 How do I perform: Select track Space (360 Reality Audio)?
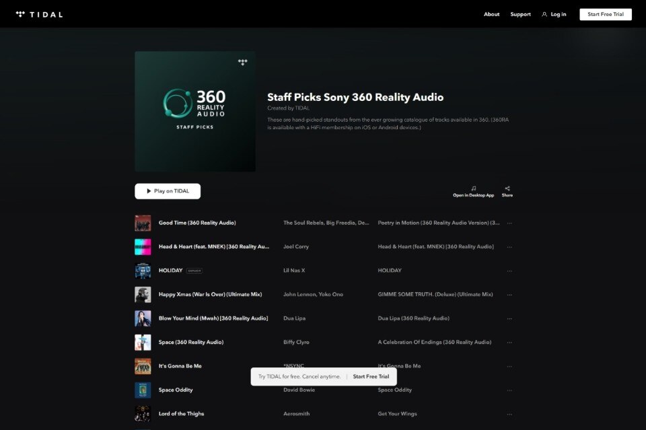click(x=190, y=343)
